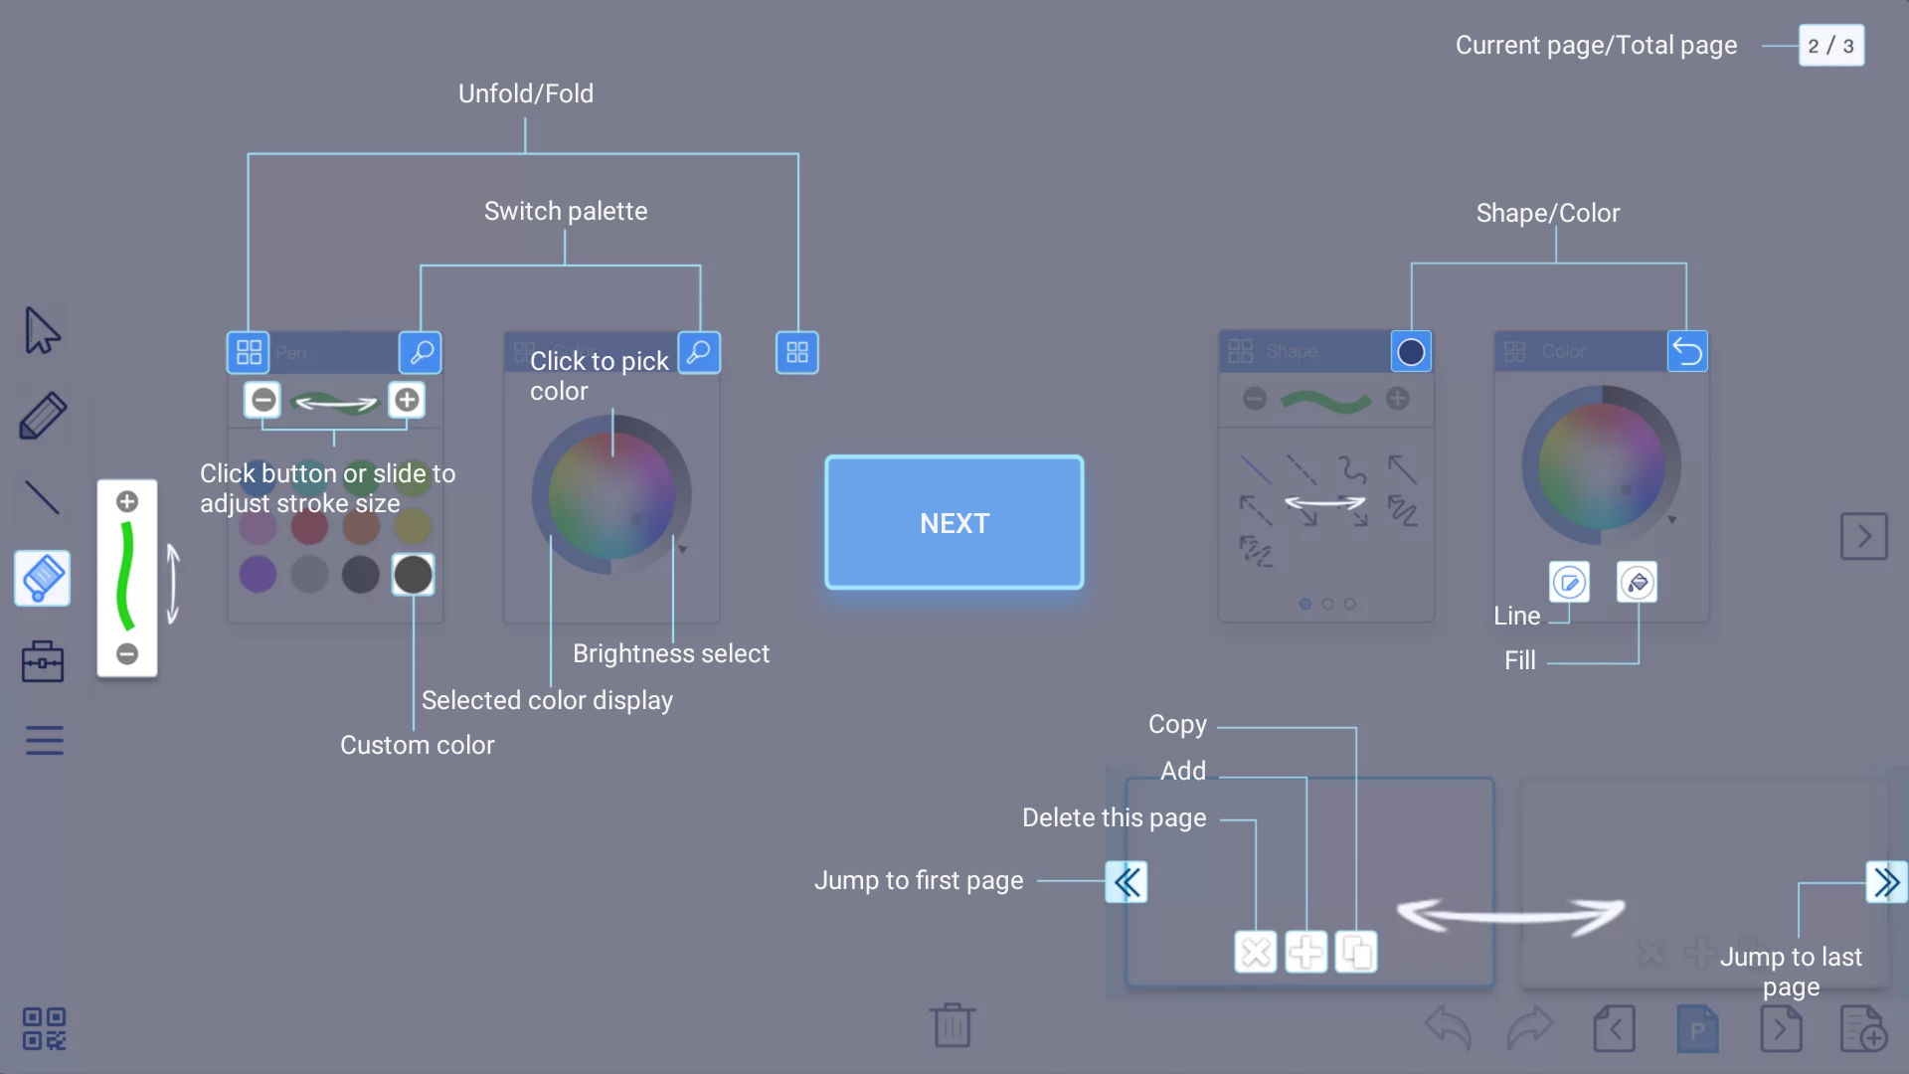The image size is (1909, 1074).
Task: Click the add page plus icon
Action: tap(1306, 953)
